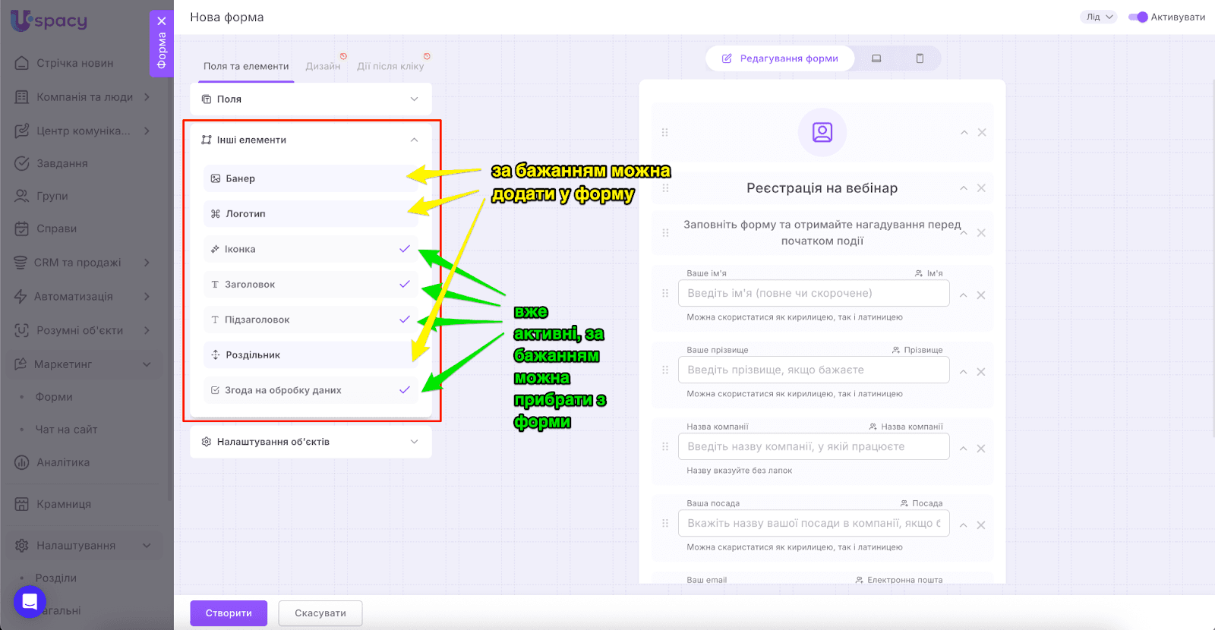Open Розділи under Налаштування
This screenshot has width=1215, height=630.
click(x=55, y=578)
